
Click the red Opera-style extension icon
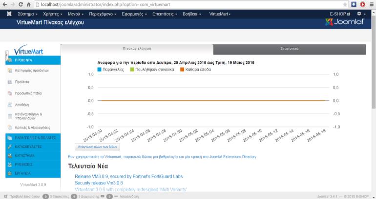coord(362,4)
